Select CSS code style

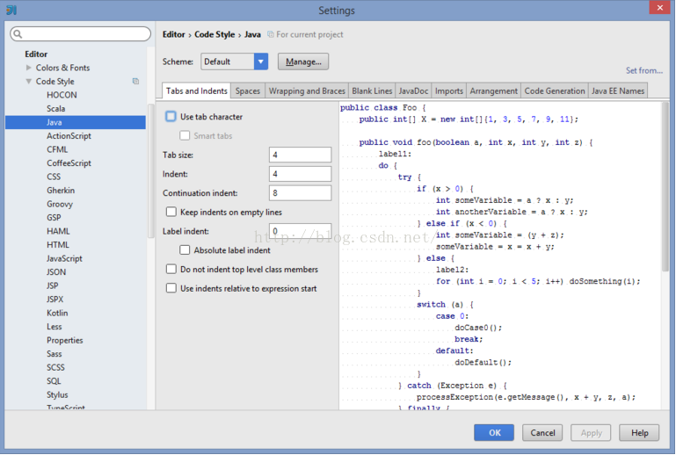54,177
